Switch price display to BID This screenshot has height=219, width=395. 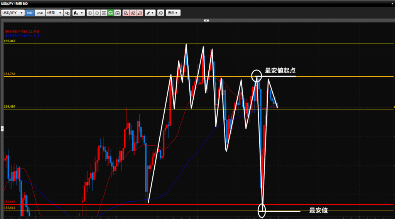point(30,13)
